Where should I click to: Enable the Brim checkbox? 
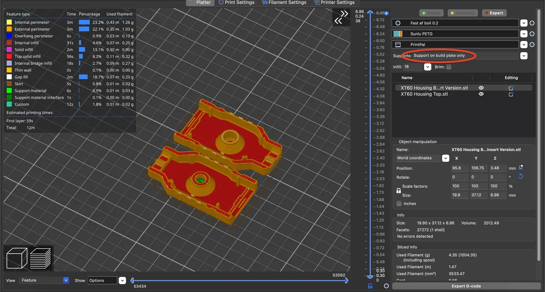[x=449, y=67]
